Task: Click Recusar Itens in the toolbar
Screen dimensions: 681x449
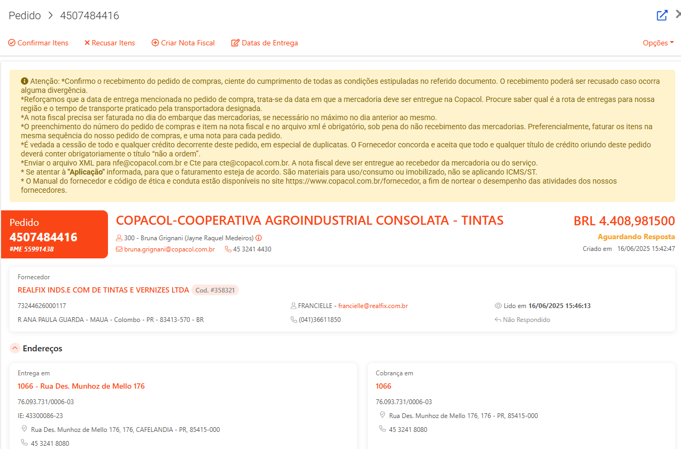Action: [x=110, y=43]
